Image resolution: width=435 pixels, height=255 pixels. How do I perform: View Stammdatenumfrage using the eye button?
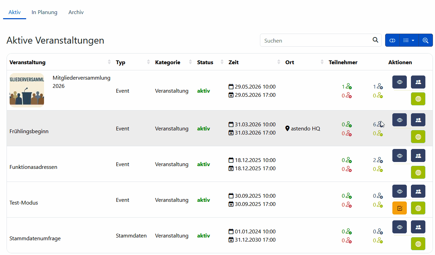click(x=399, y=227)
